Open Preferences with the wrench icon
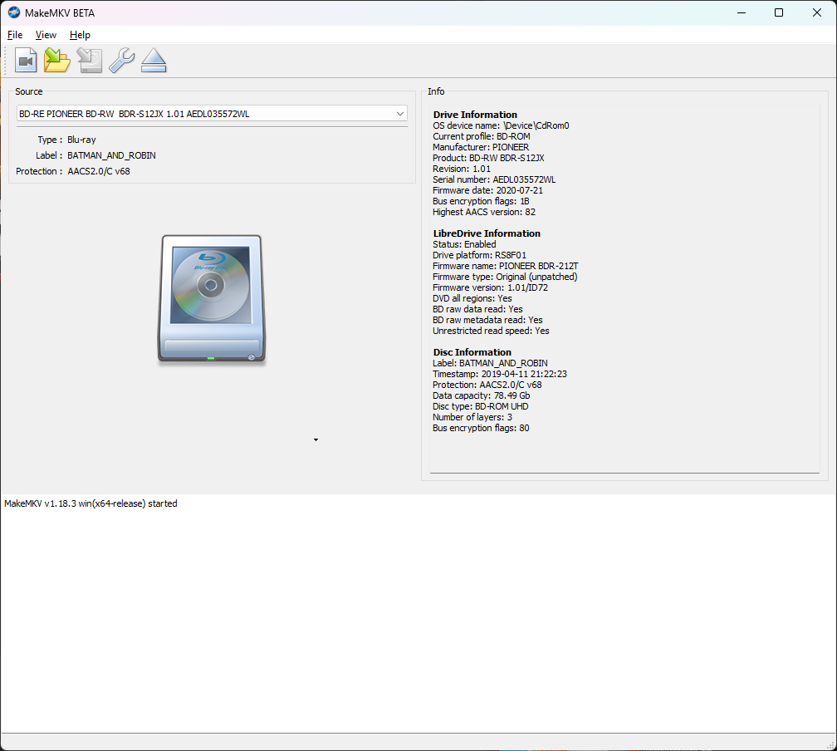This screenshot has width=837, height=751. click(x=122, y=61)
